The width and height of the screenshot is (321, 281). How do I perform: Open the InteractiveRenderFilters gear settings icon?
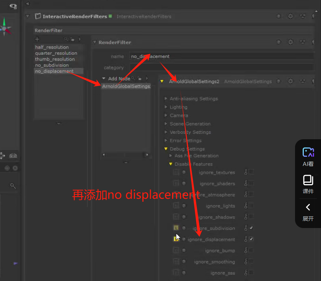(x=291, y=16)
